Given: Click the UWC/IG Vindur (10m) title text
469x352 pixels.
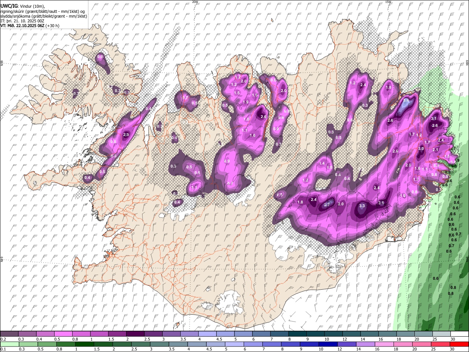Looking at the screenshot, I should pos(23,6).
